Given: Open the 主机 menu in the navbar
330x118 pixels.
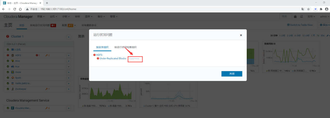Looking at the screenshot, I should pyautogui.click(x=54, y=16).
